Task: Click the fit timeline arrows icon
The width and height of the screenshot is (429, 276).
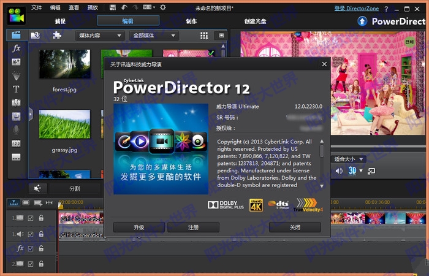Action: (x=49, y=203)
